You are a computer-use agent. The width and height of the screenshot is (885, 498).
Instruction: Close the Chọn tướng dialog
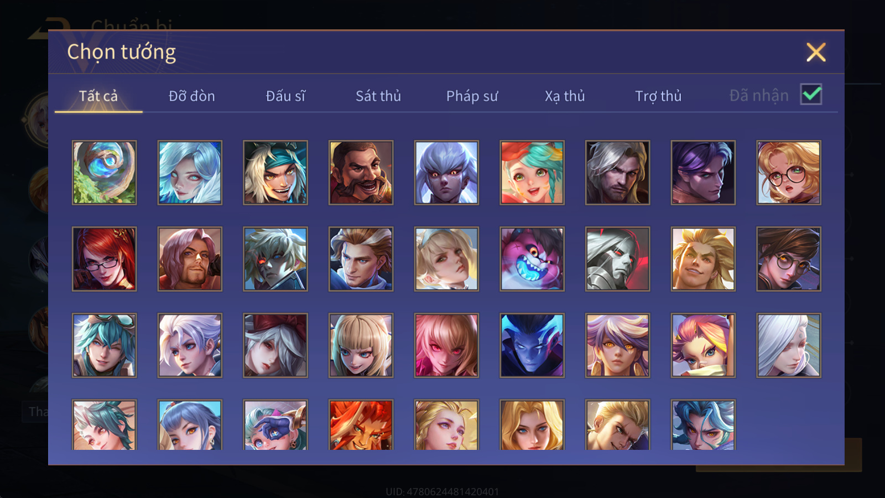click(x=816, y=52)
